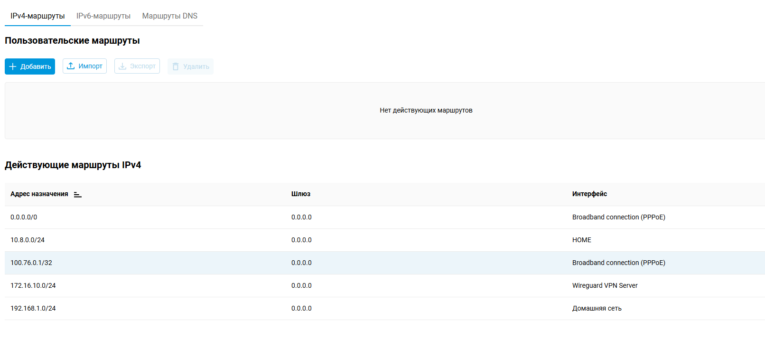Click the HOME interface cell

point(581,240)
